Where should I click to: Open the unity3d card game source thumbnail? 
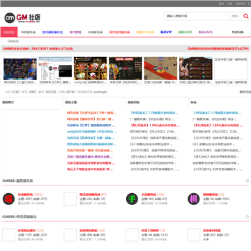pyautogui.click(x=91, y=68)
